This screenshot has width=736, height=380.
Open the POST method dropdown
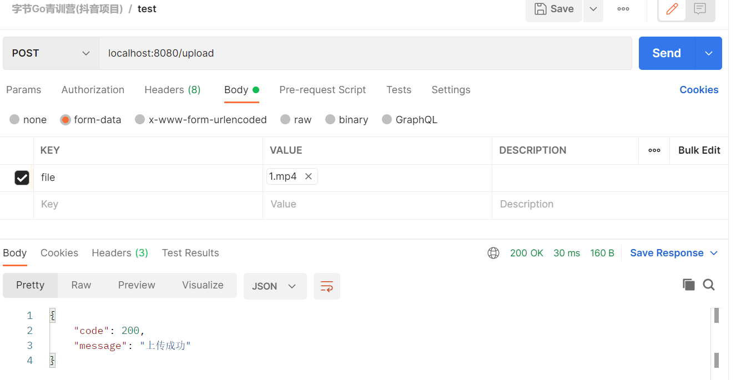51,53
